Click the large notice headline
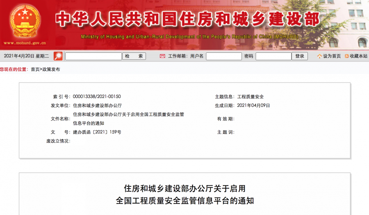The image size is (369, 215). (x=185, y=195)
